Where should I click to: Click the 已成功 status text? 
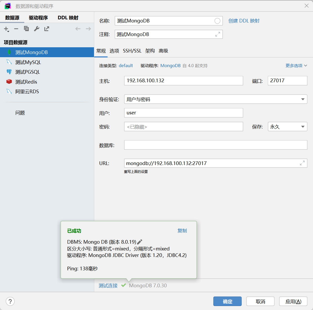[x=74, y=231]
